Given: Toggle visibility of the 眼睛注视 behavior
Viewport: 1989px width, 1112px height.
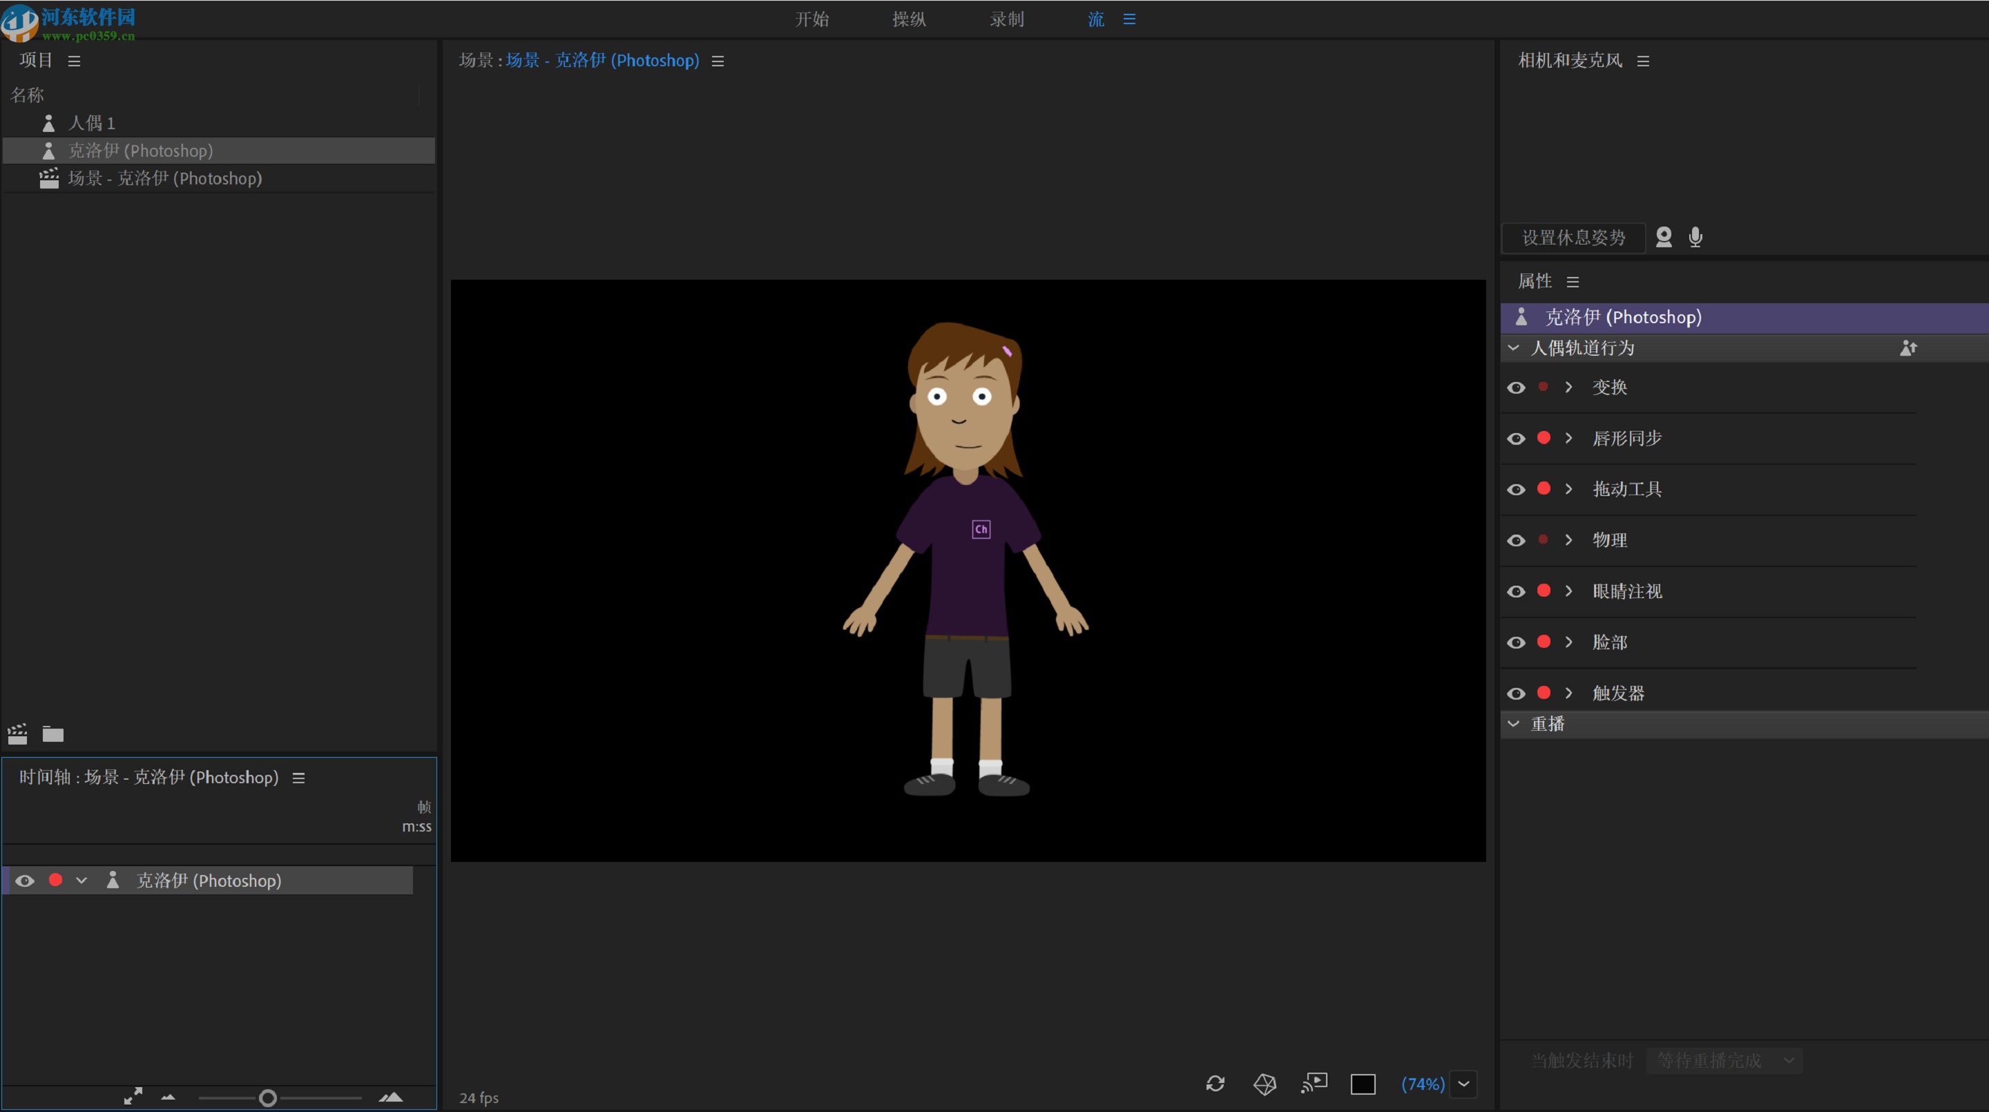Looking at the screenshot, I should 1516,591.
